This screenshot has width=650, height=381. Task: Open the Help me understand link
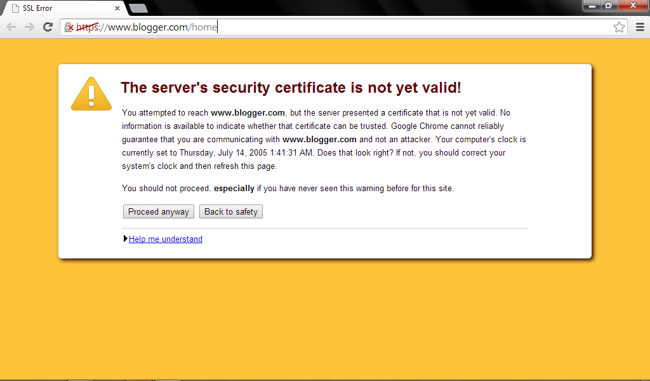[166, 239]
